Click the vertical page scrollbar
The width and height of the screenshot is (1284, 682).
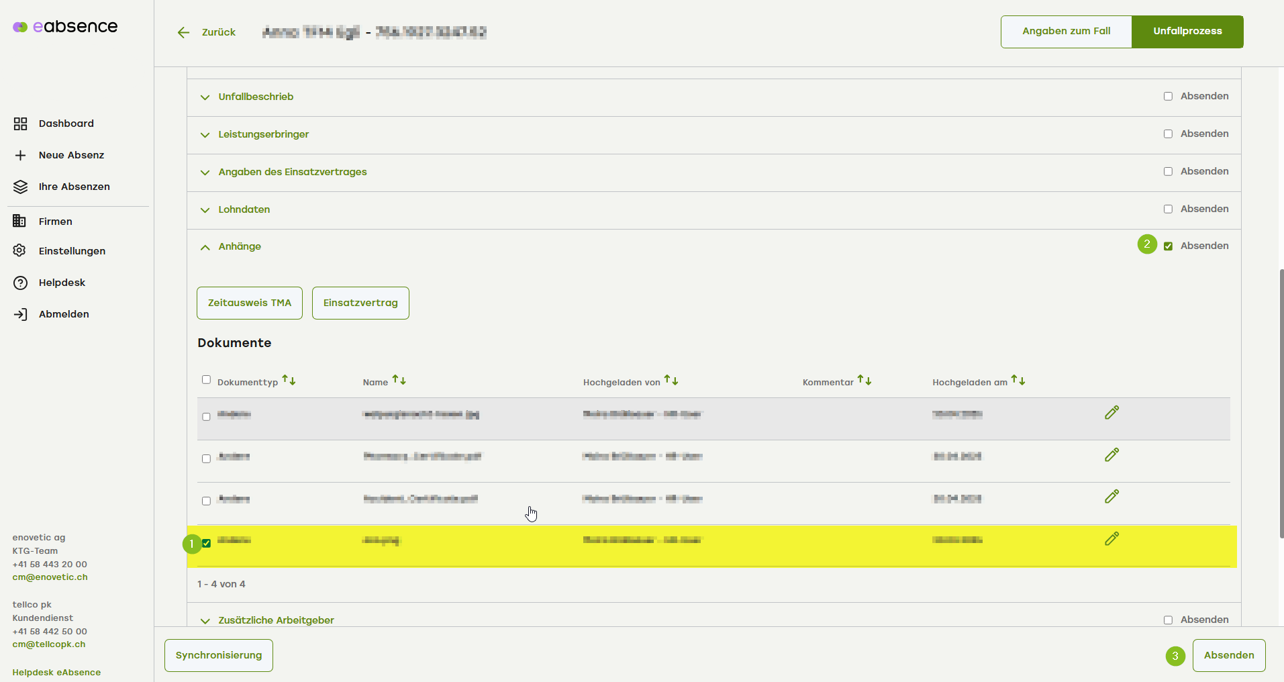click(x=1281, y=403)
